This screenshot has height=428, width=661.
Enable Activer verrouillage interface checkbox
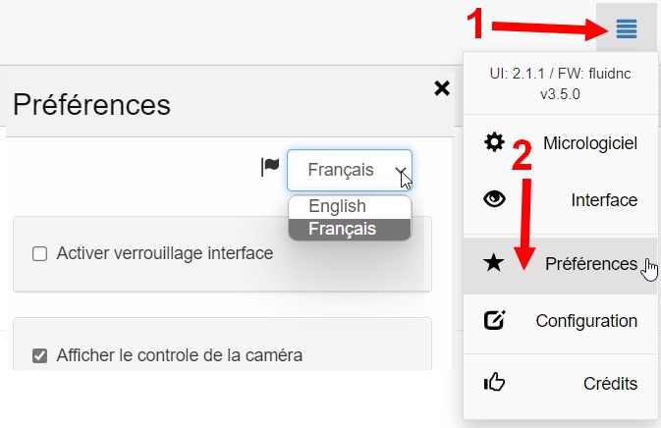[39, 254]
